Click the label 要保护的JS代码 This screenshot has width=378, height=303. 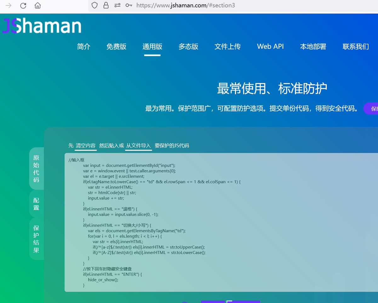(172, 146)
